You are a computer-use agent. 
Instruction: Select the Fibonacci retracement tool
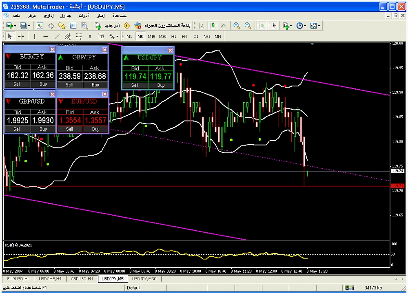(79, 36)
